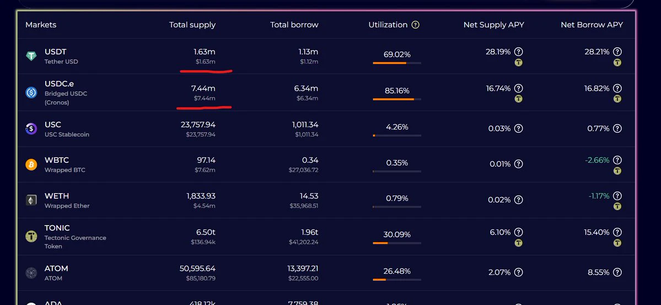
Task: Click WETH total supply 1,833.93
Action: point(201,197)
